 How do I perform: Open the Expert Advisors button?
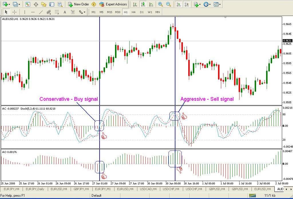point(113,4)
